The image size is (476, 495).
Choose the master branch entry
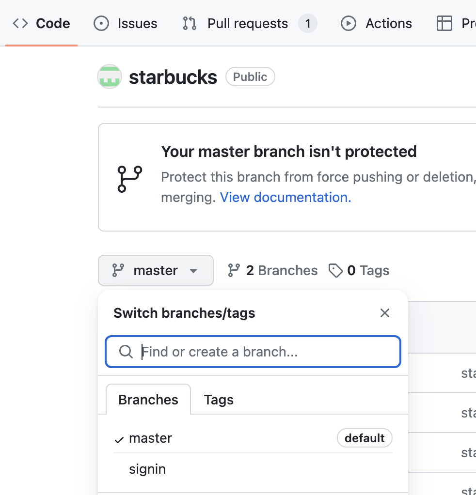pos(253,438)
